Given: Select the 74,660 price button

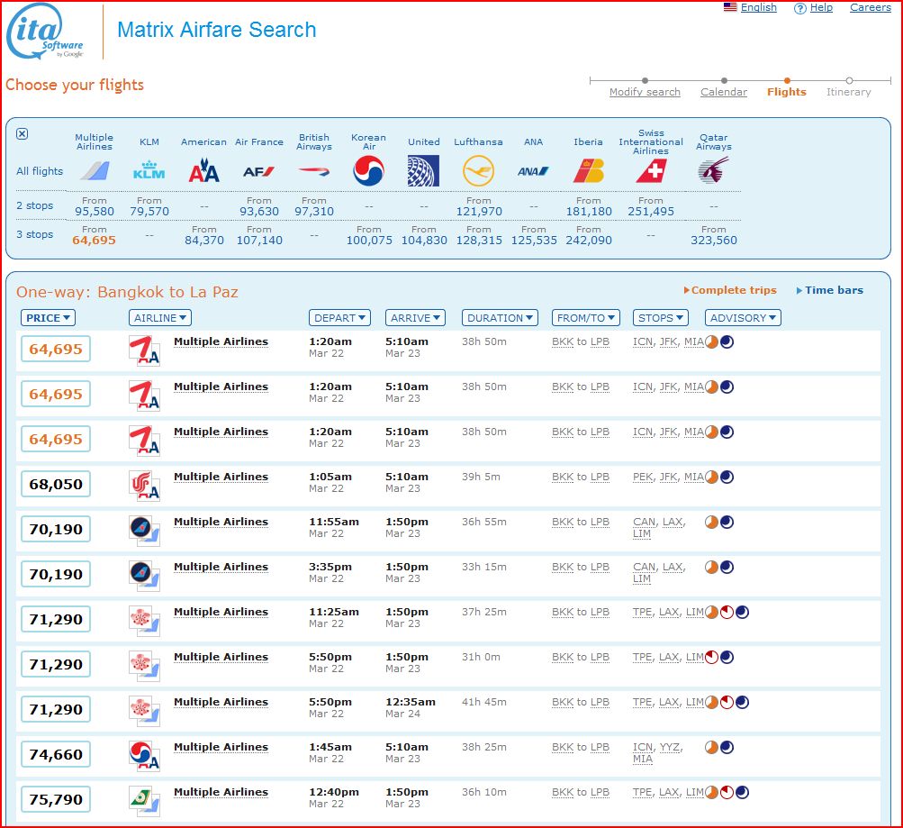Looking at the screenshot, I should 56,754.
